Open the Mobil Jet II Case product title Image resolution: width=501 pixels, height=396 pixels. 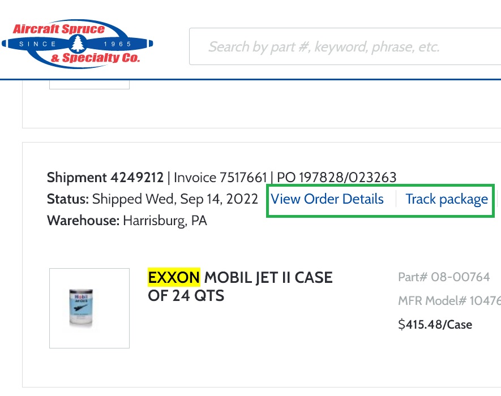240,286
